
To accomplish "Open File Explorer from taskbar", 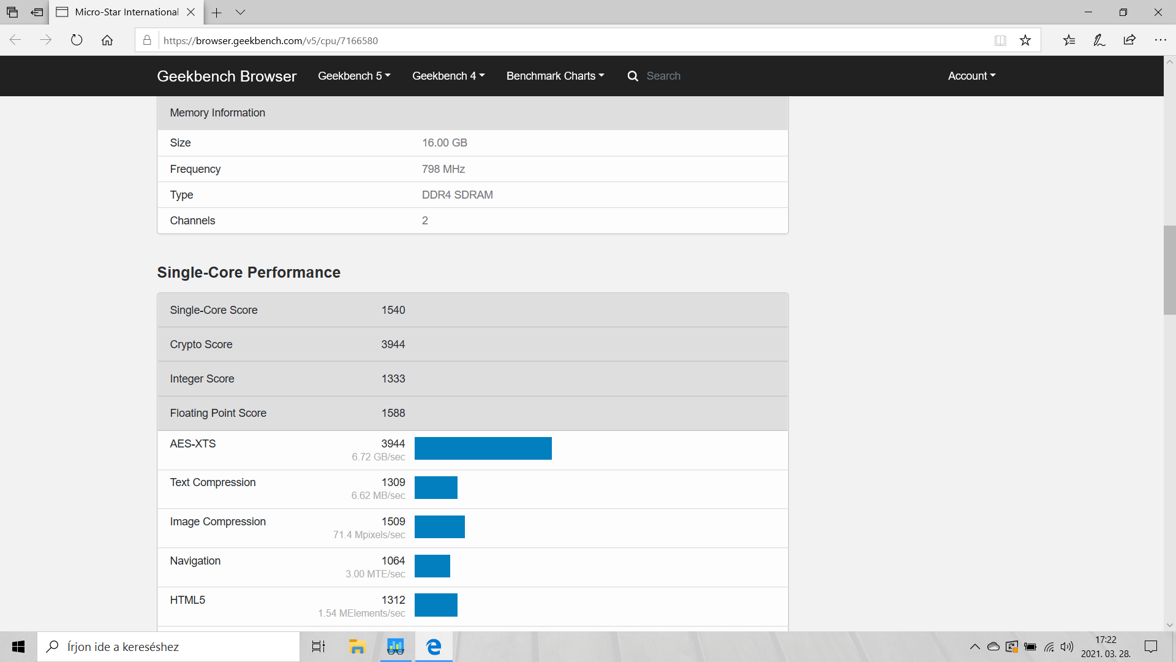I will point(356,647).
